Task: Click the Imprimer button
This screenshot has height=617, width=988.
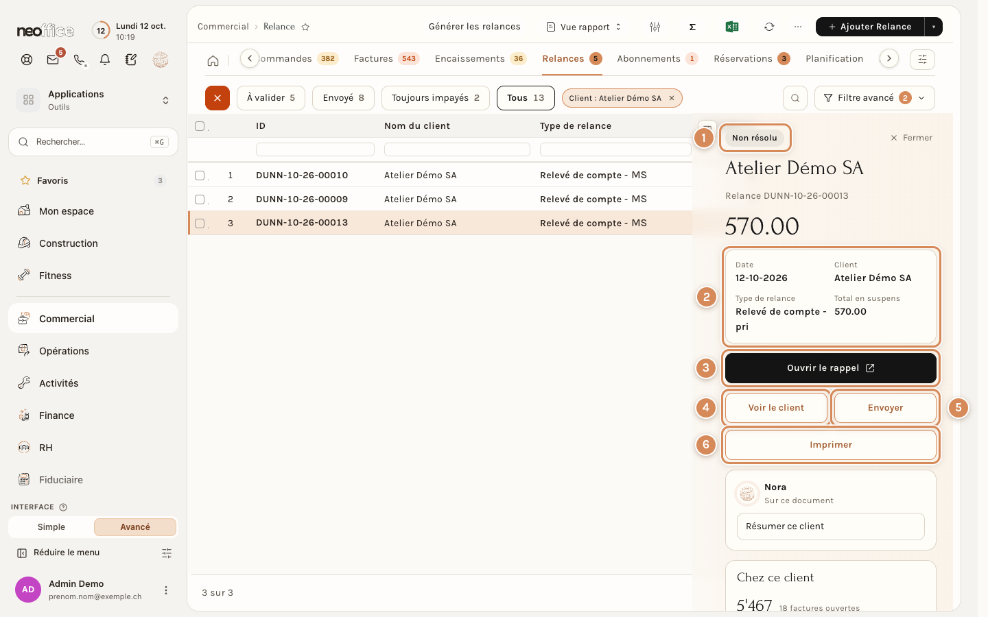Action: [x=831, y=445]
